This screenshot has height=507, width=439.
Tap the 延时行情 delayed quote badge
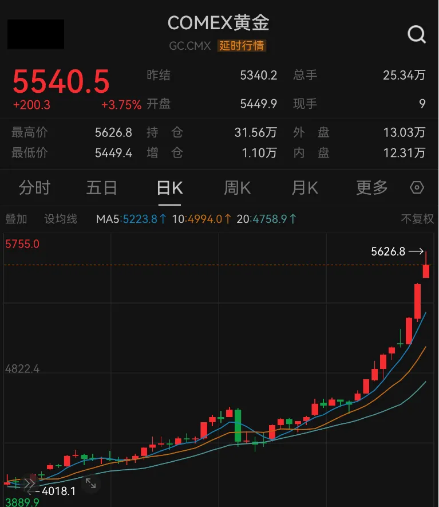[242, 46]
